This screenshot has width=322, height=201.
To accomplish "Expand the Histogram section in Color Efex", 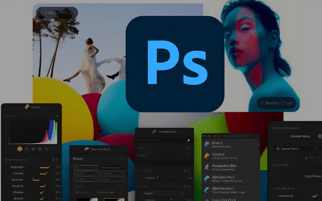I will pos(188,155).
